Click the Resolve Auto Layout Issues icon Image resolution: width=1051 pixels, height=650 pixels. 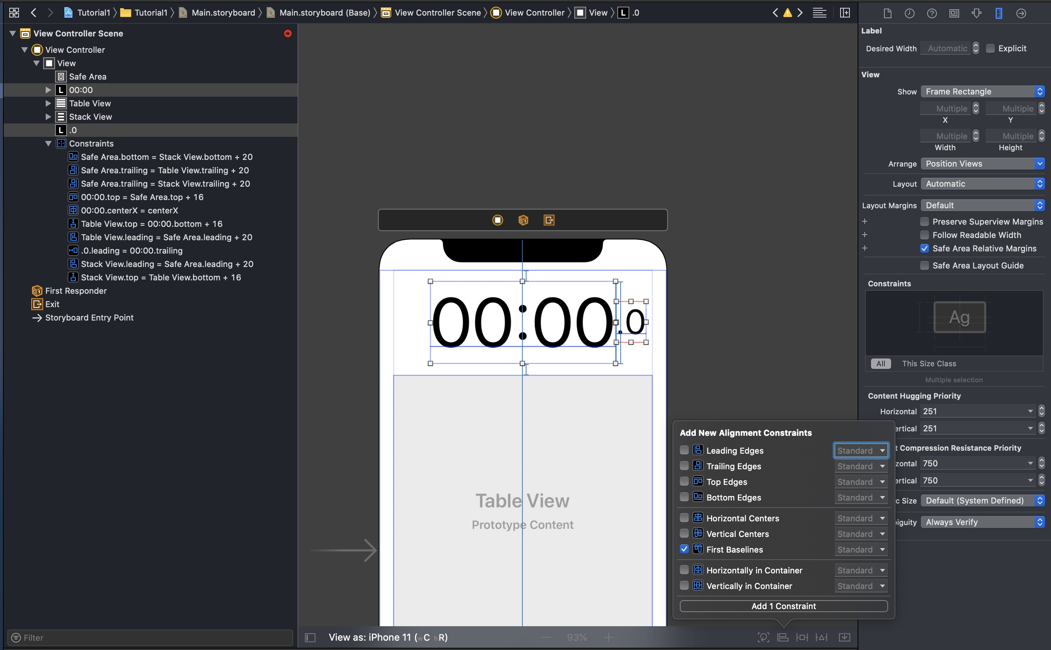pos(821,637)
